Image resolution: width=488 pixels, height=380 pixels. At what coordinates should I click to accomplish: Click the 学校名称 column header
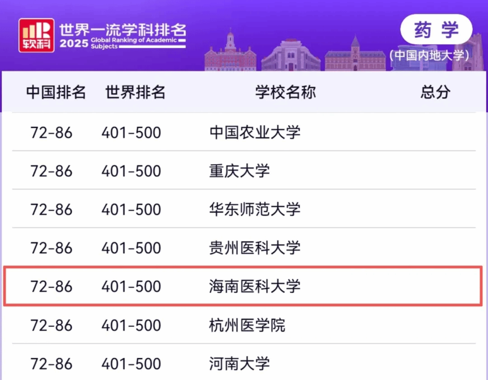[x=285, y=92]
